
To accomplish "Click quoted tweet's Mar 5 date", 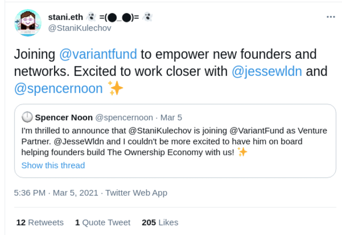I will pyautogui.click(x=173, y=117).
